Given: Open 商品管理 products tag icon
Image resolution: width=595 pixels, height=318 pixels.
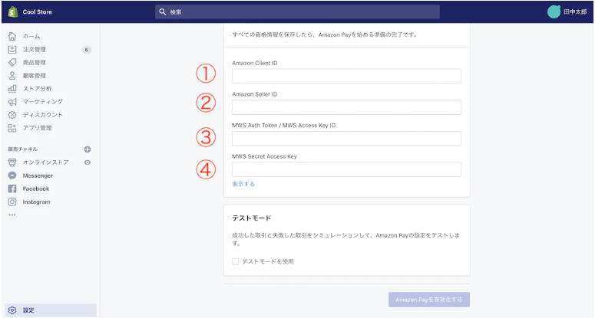Looking at the screenshot, I should pos(12,63).
